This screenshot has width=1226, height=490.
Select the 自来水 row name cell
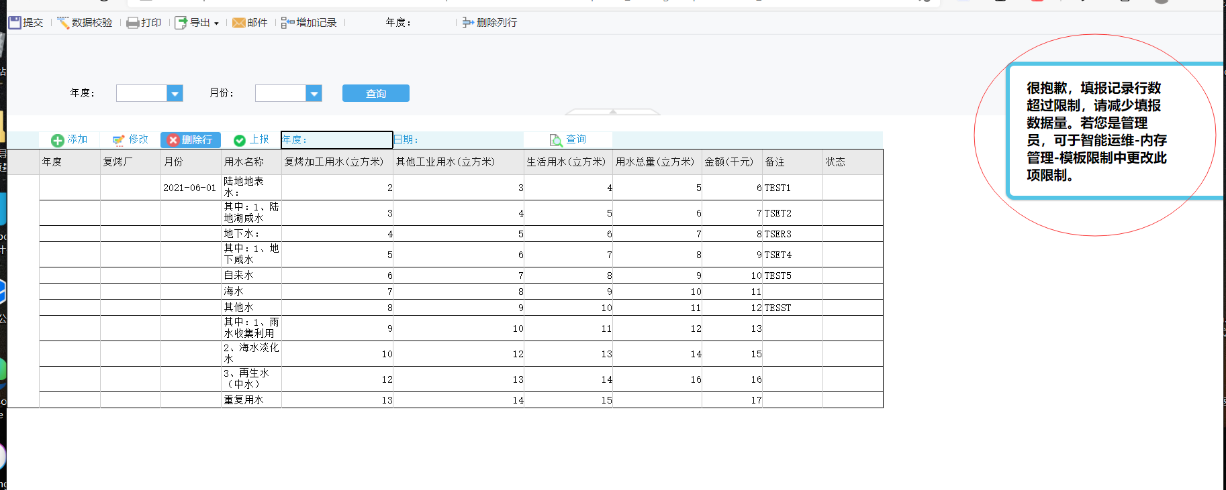[251, 275]
